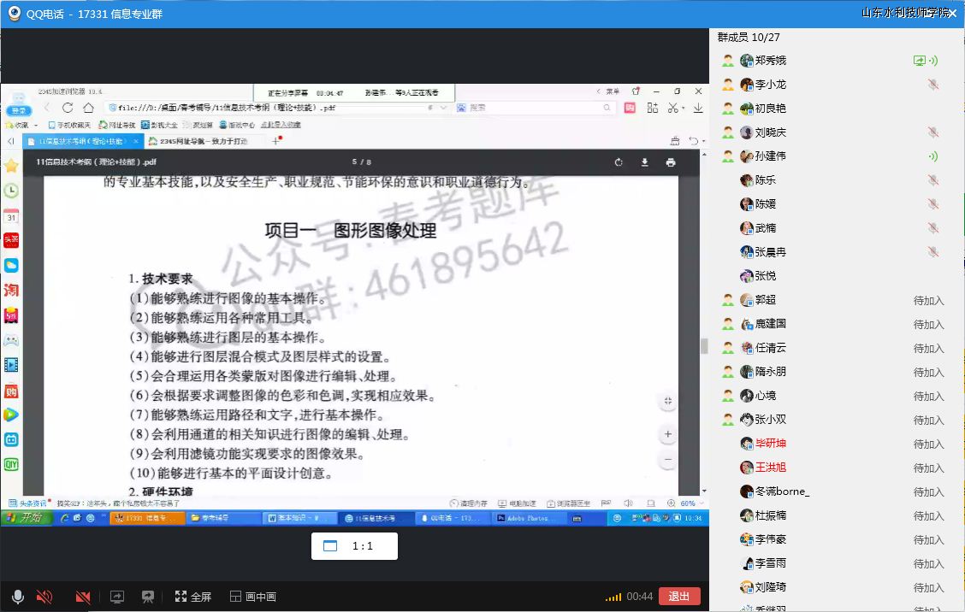This screenshot has height=612, width=965.
Task: Click the browser home icon
Action: coord(88,108)
